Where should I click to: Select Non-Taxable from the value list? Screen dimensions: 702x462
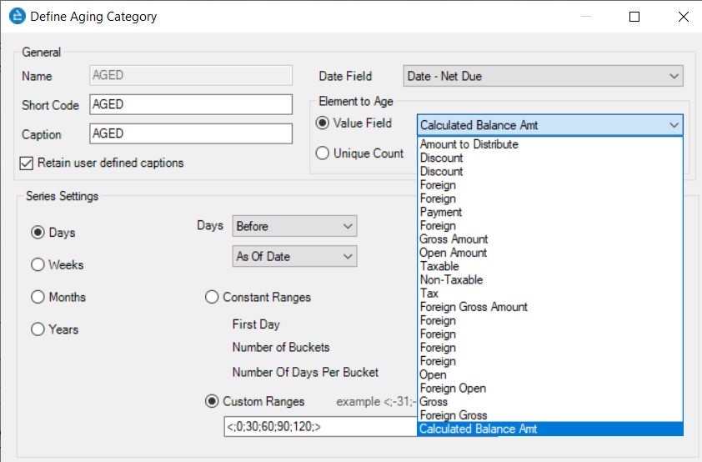pyautogui.click(x=451, y=280)
